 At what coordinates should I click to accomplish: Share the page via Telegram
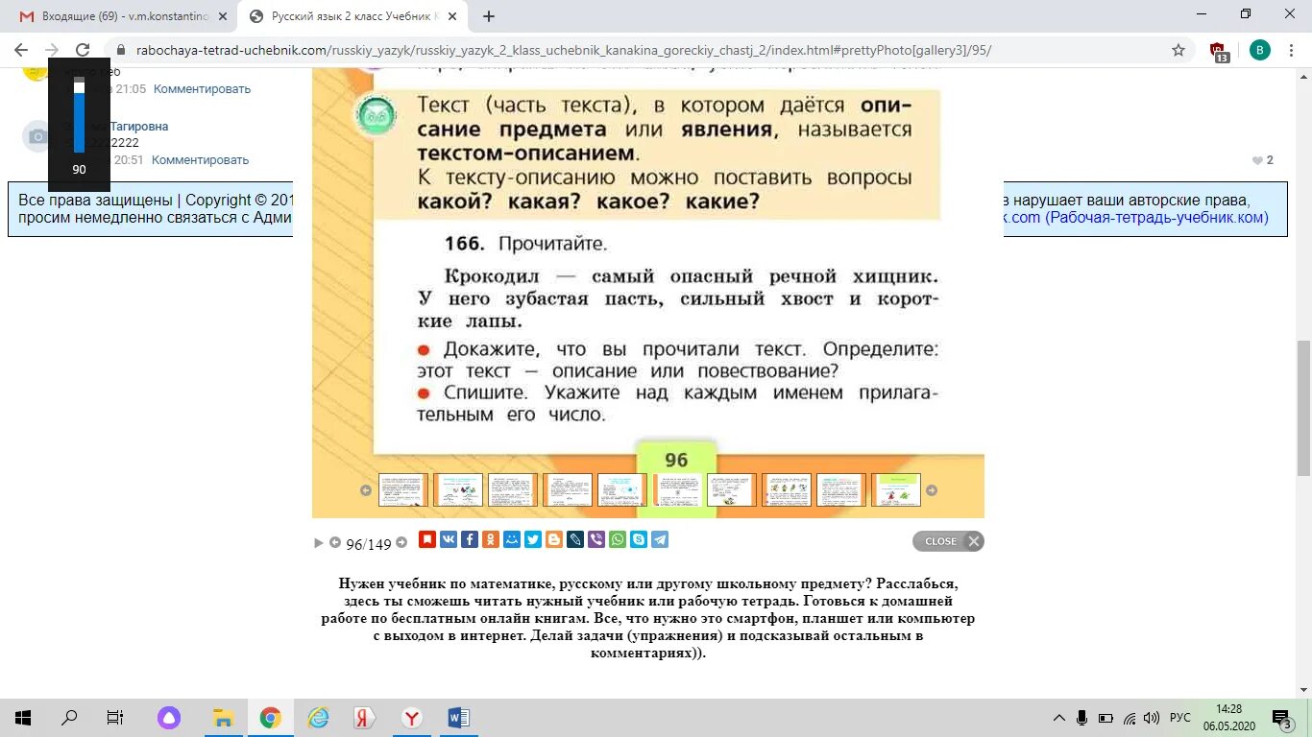click(x=660, y=539)
